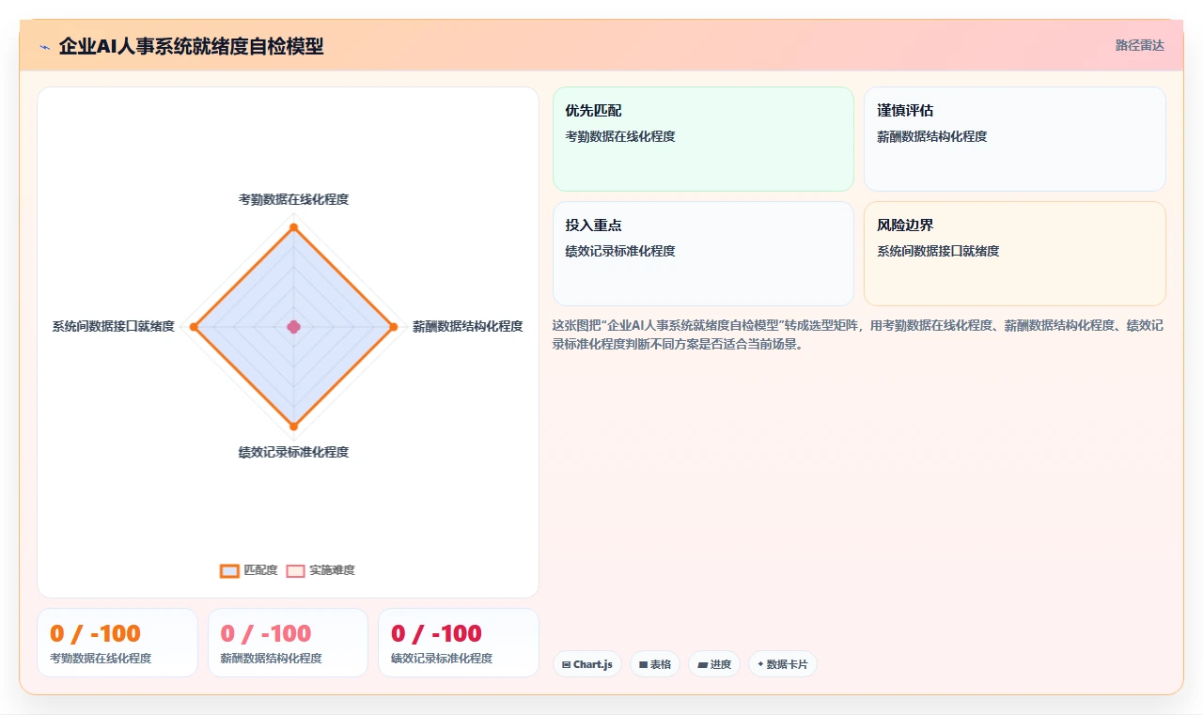Image resolution: width=1203 pixels, height=715 pixels.
Task: Click the pink 实施难度 legend swatch
Action: pos(295,570)
